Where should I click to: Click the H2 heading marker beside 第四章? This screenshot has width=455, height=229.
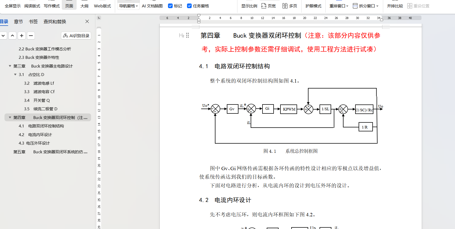click(181, 35)
